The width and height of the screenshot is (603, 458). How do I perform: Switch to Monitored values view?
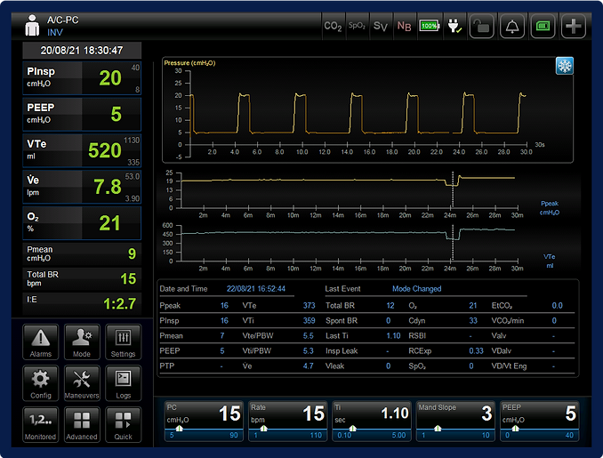coord(40,425)
